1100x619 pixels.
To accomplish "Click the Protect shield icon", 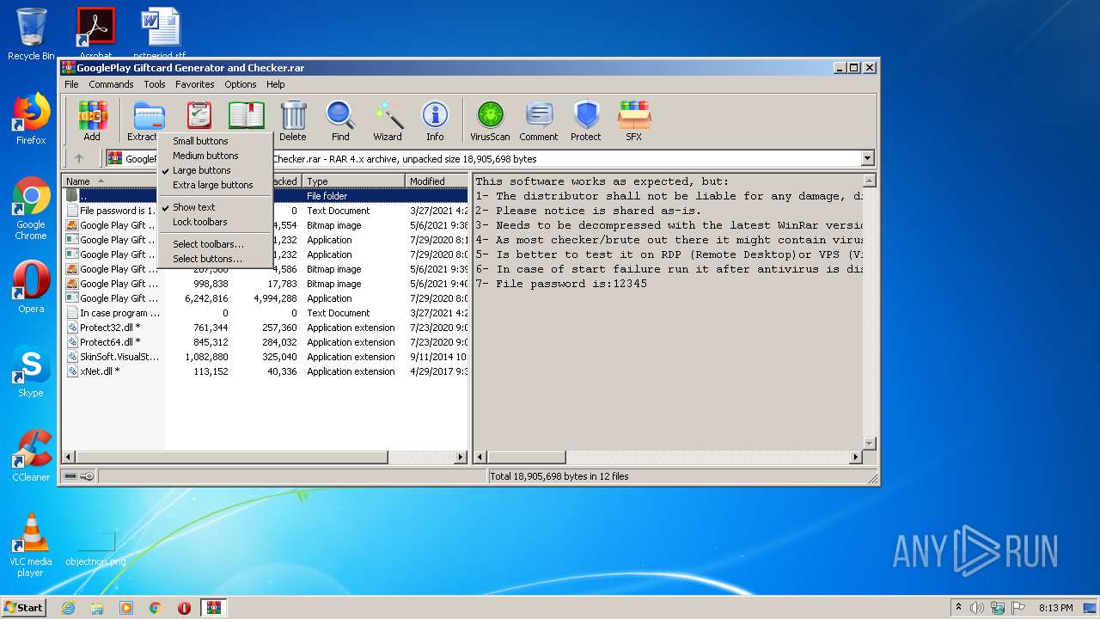I will tap(586, 120).
